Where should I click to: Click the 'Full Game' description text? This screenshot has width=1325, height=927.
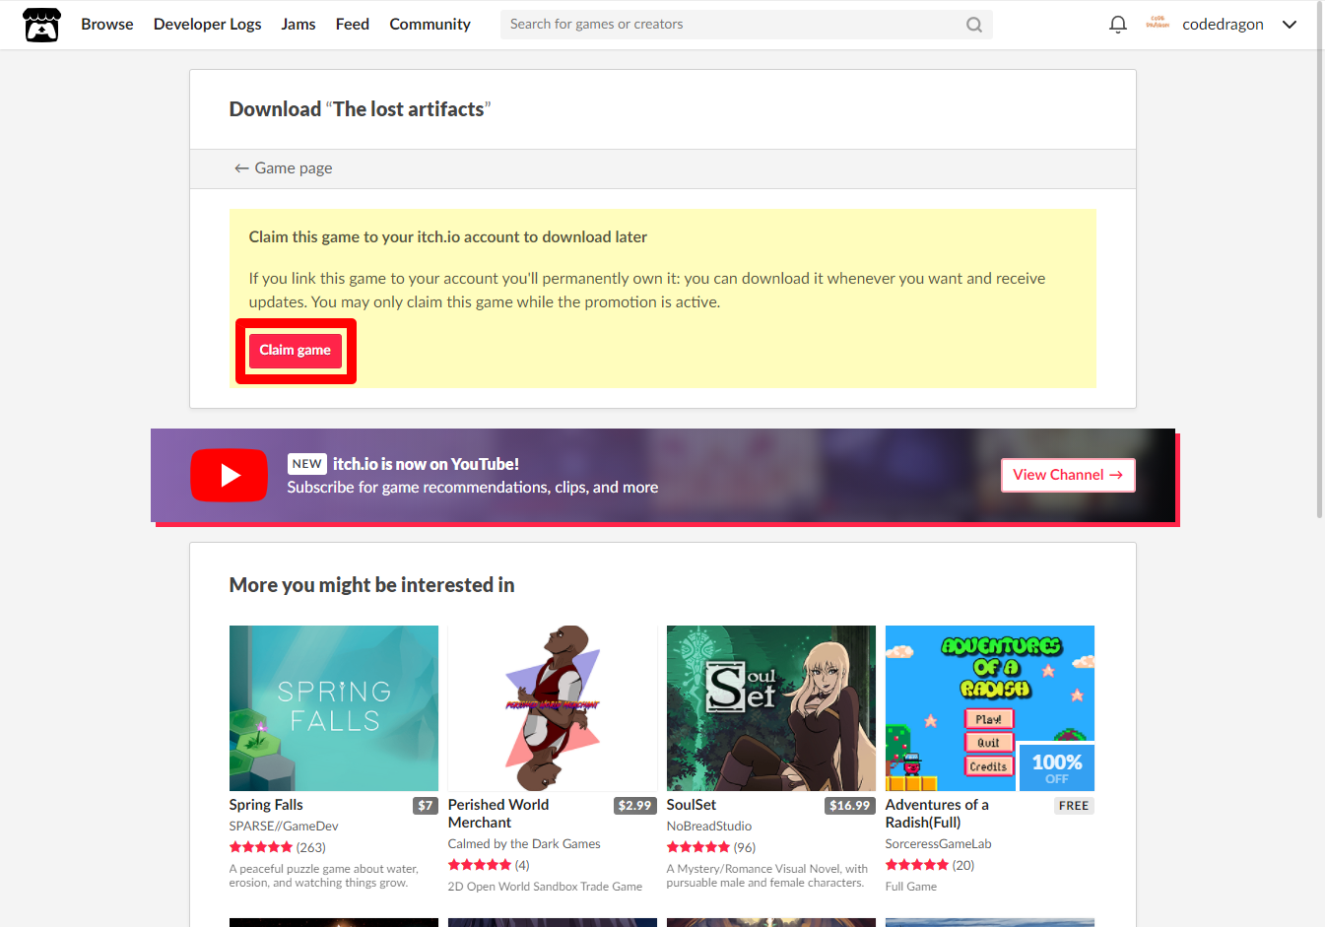[x=911, y=887]
